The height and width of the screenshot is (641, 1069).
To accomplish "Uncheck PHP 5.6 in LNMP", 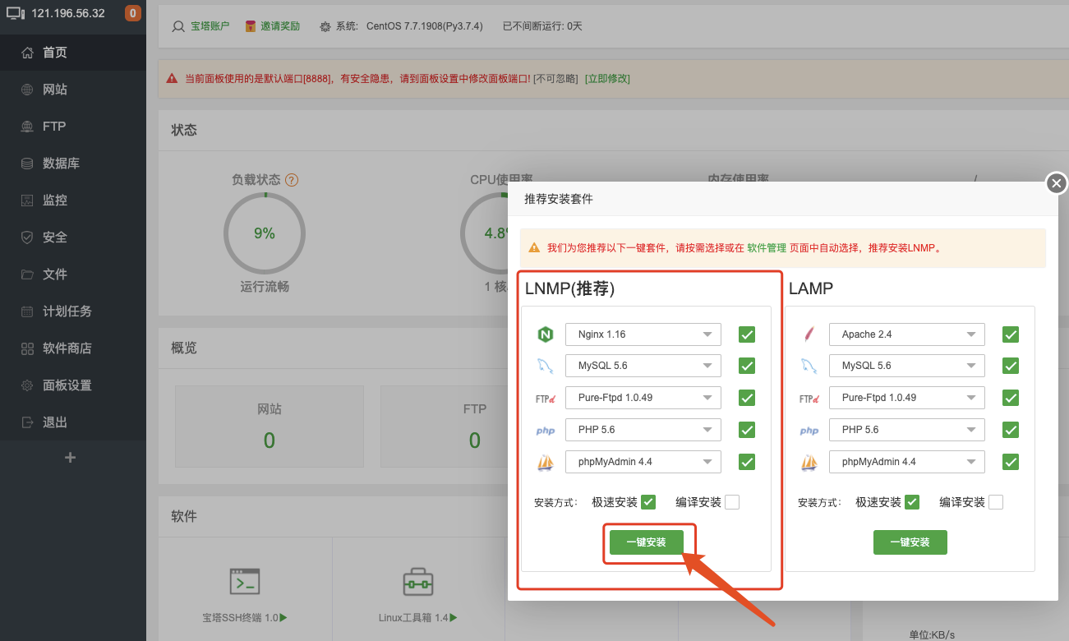I will (x=747, y=430).
